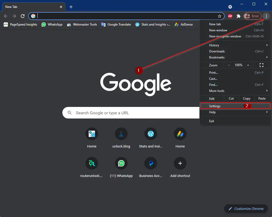
Task: Click the search magnifier icon
Action: pyautogui.click(x=69, y=113)
